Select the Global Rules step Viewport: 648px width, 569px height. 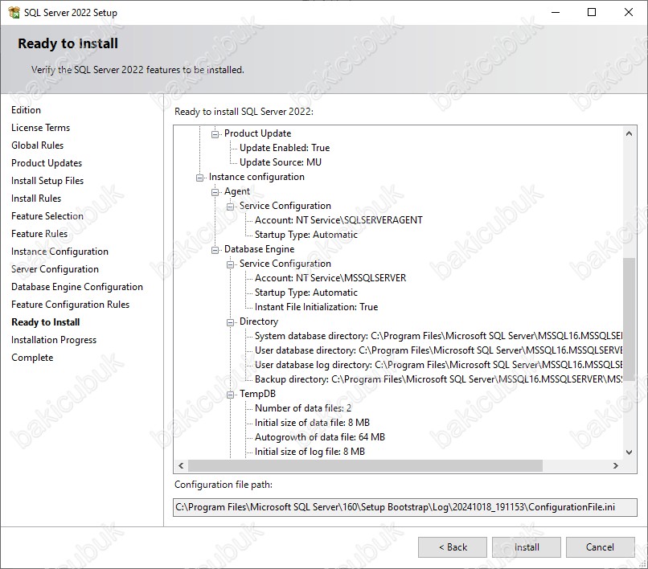[37, 145]
